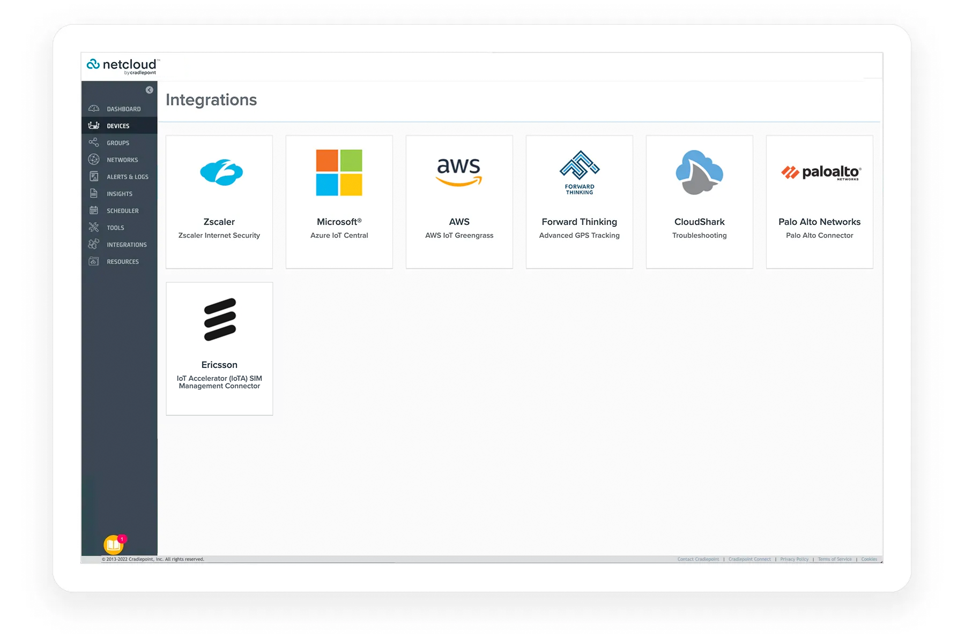Click 'Zscaler Internet Security' text
Image resolution: width=965 pixels, height=640 pixels.
pos(219,235)
